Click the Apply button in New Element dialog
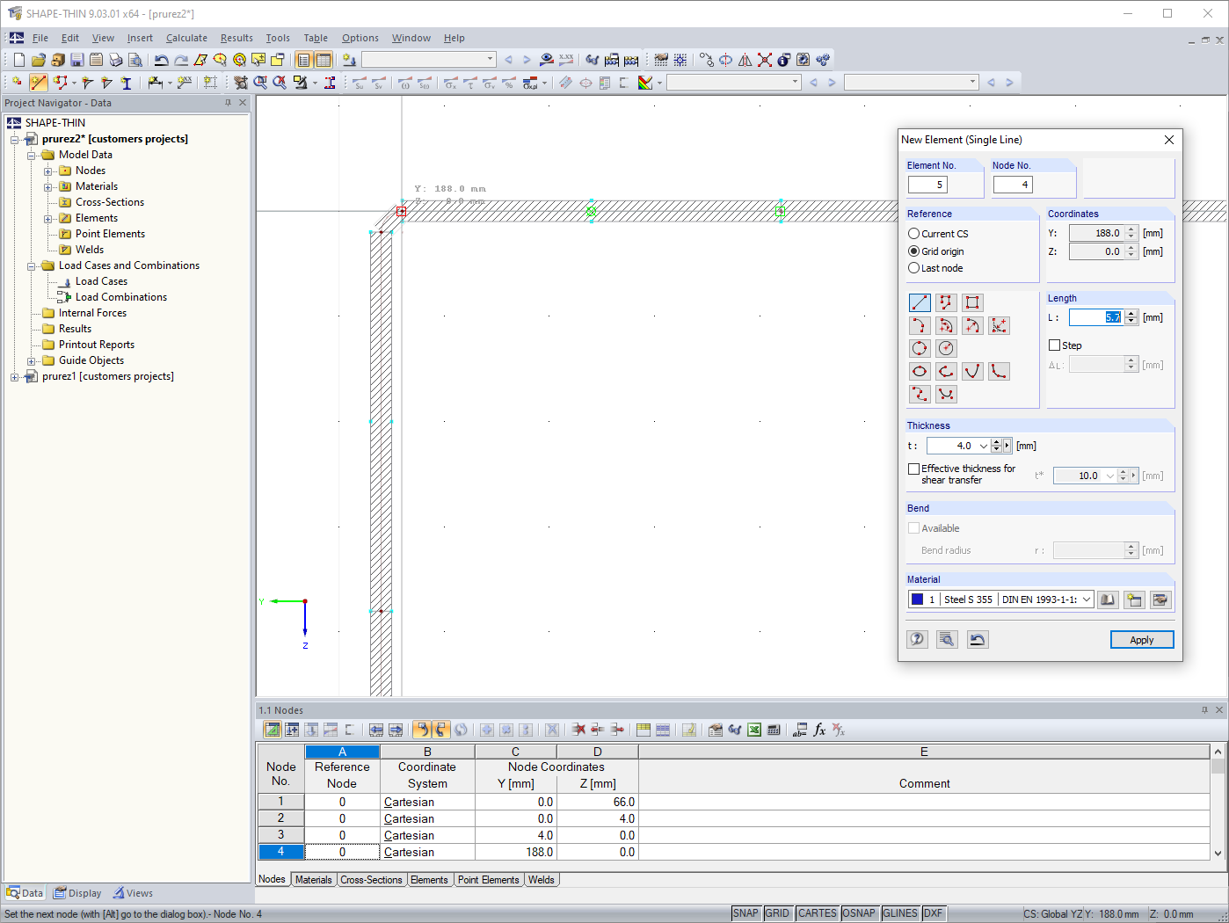Image resolution: width=1229 pixels, height=923 pixels. pos(1141,639)
